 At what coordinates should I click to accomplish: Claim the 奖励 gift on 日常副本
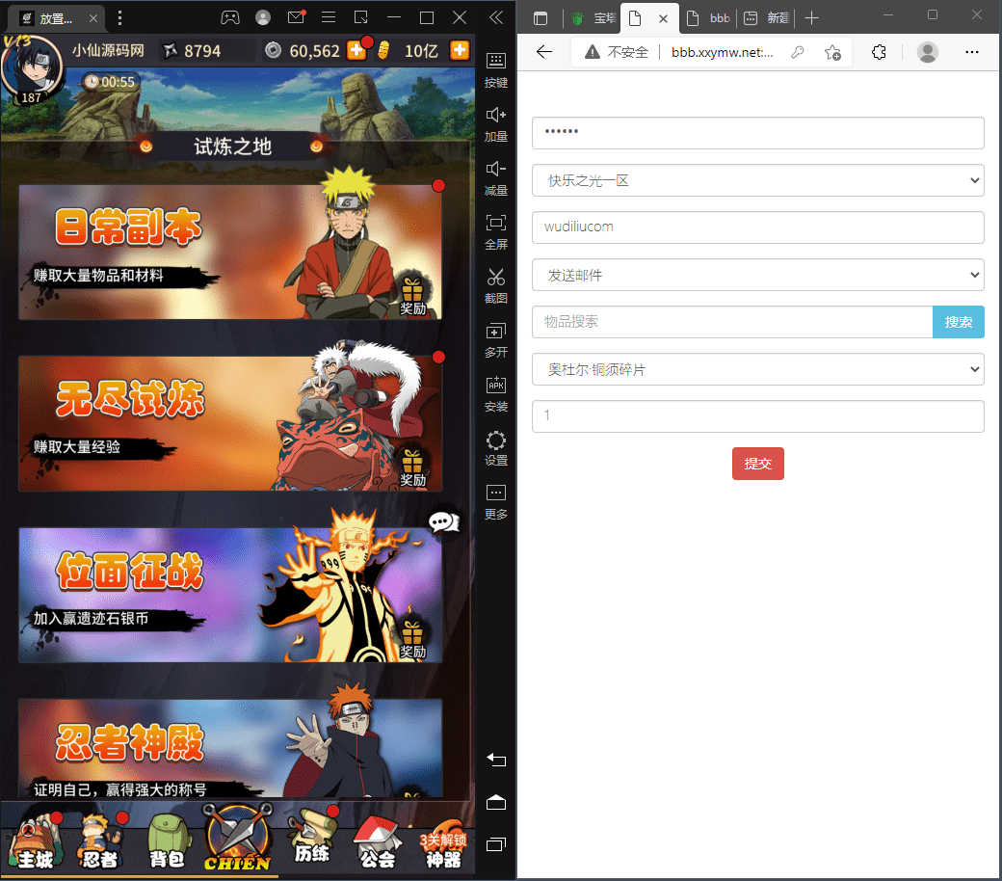point(412,296)
